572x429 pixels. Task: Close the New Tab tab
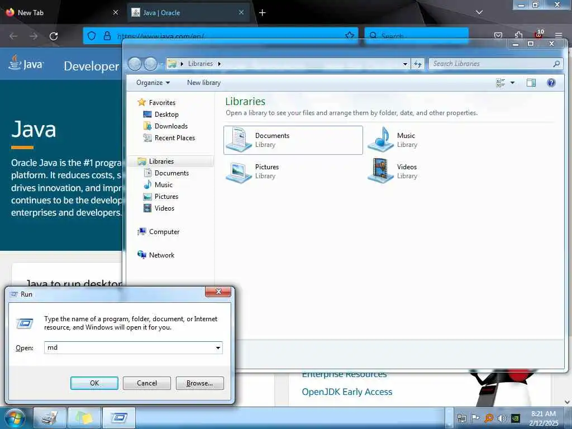click(x=116, y=12)
